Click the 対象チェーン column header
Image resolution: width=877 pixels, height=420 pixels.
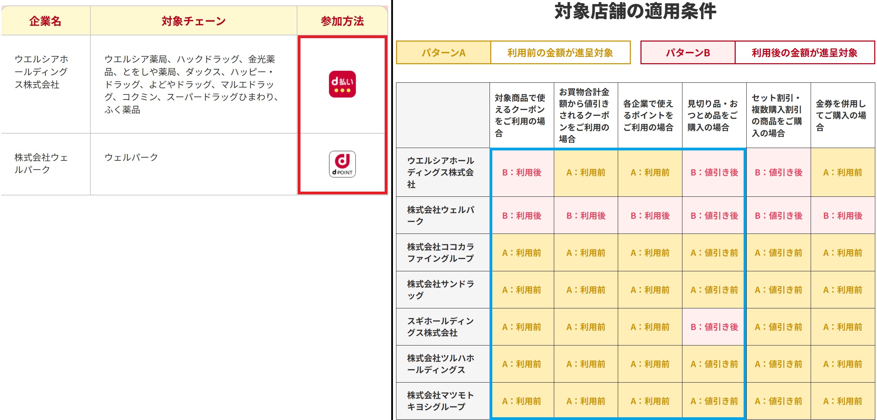click(x=194, y=21)
